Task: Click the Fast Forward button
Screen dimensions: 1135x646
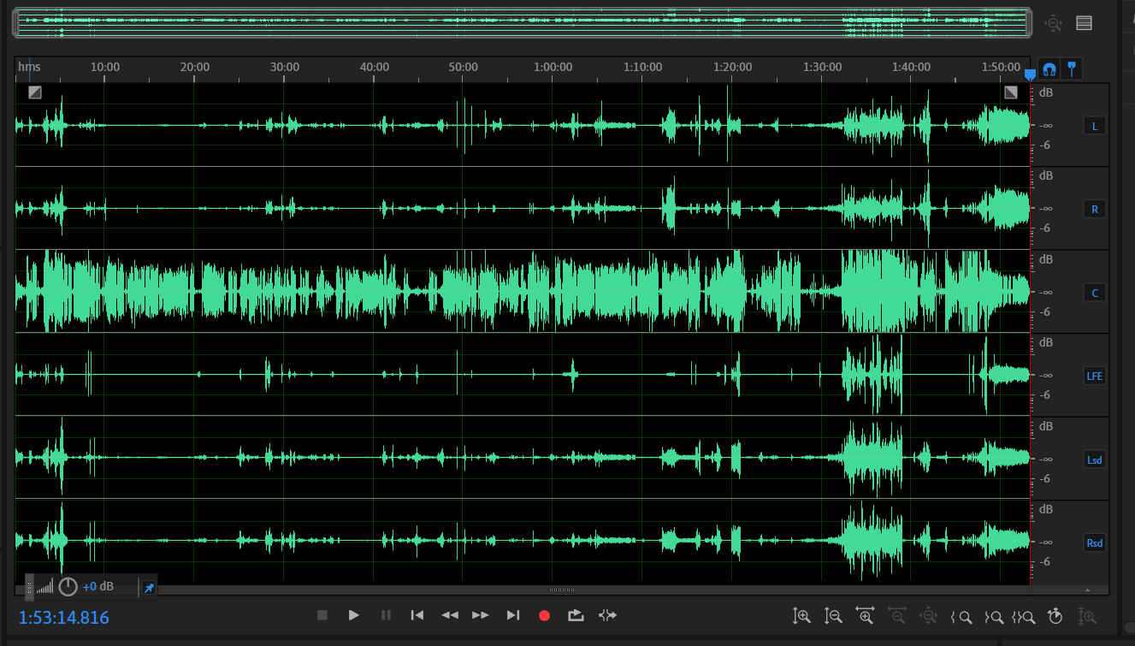Action: [481, 615]
